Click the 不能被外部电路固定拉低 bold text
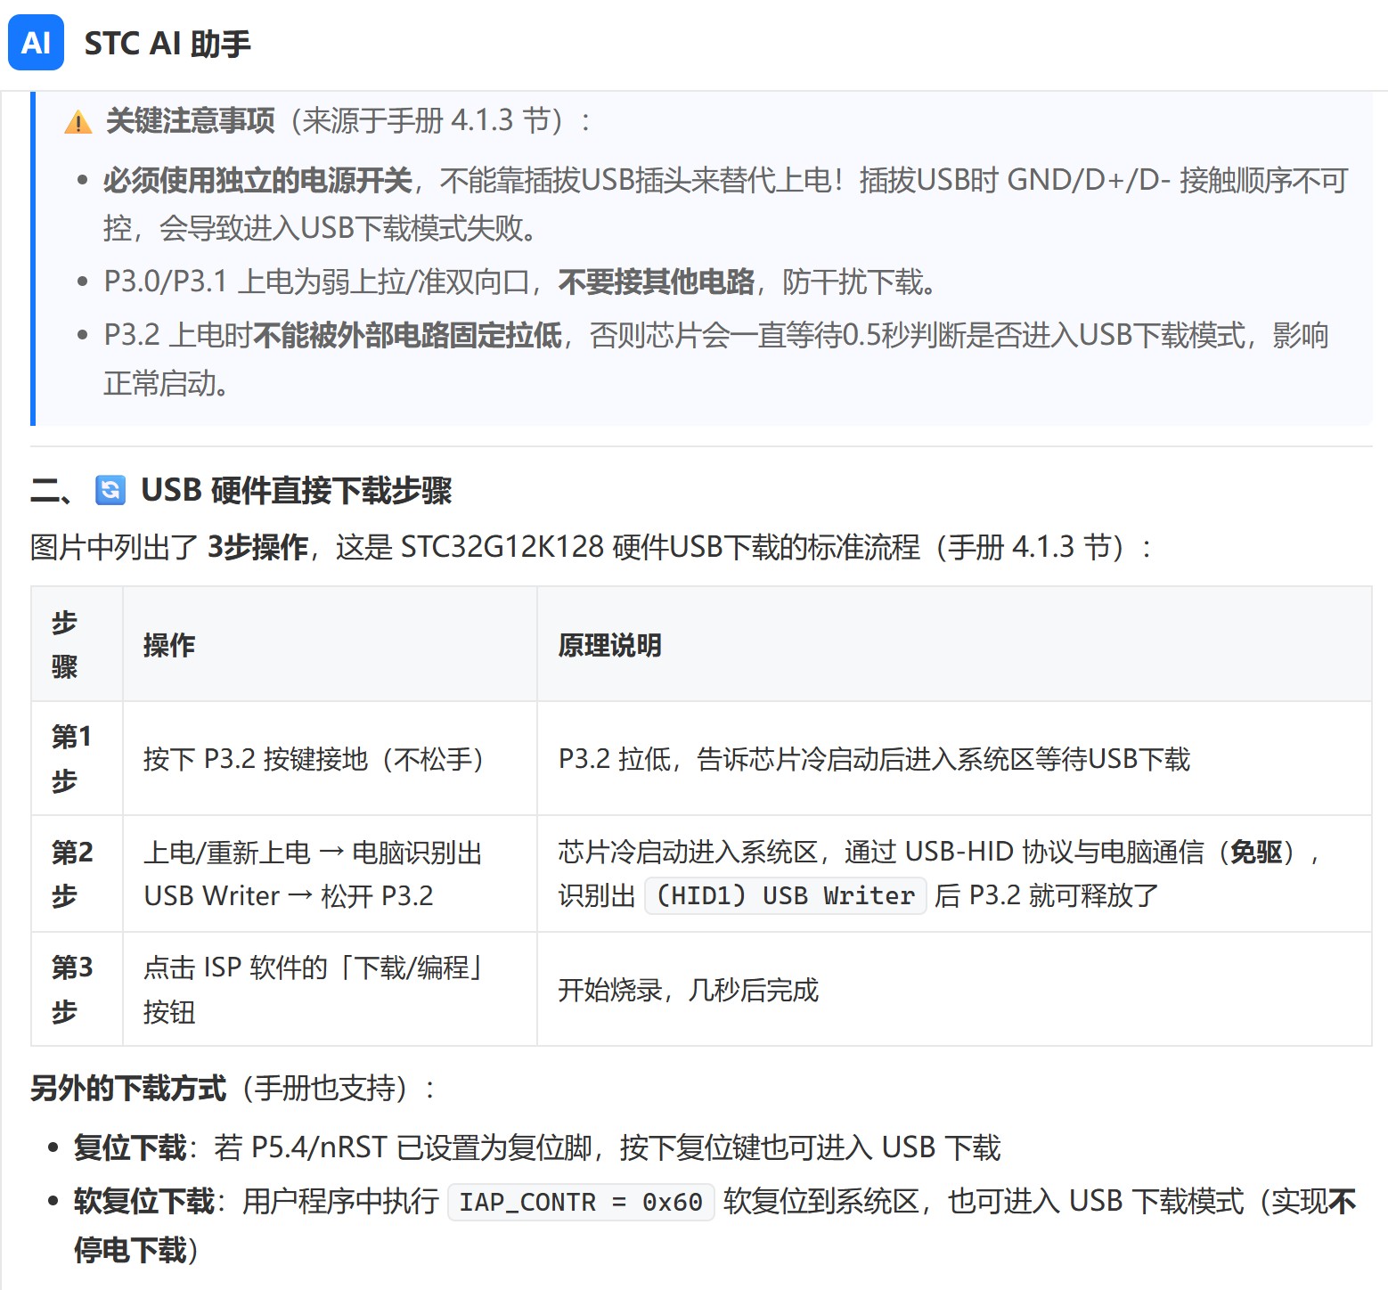 pos(408,336)
